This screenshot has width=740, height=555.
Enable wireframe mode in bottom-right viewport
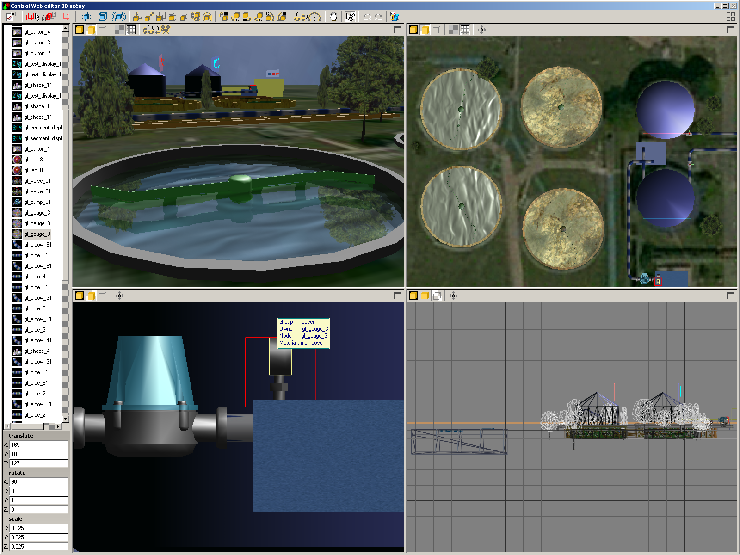point(437,296)
